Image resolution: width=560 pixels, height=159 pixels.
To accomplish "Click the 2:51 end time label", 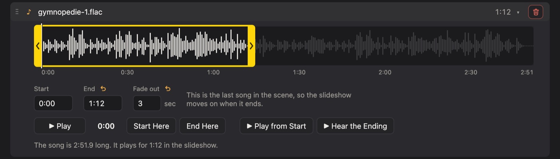I will [x=527, y=72].
